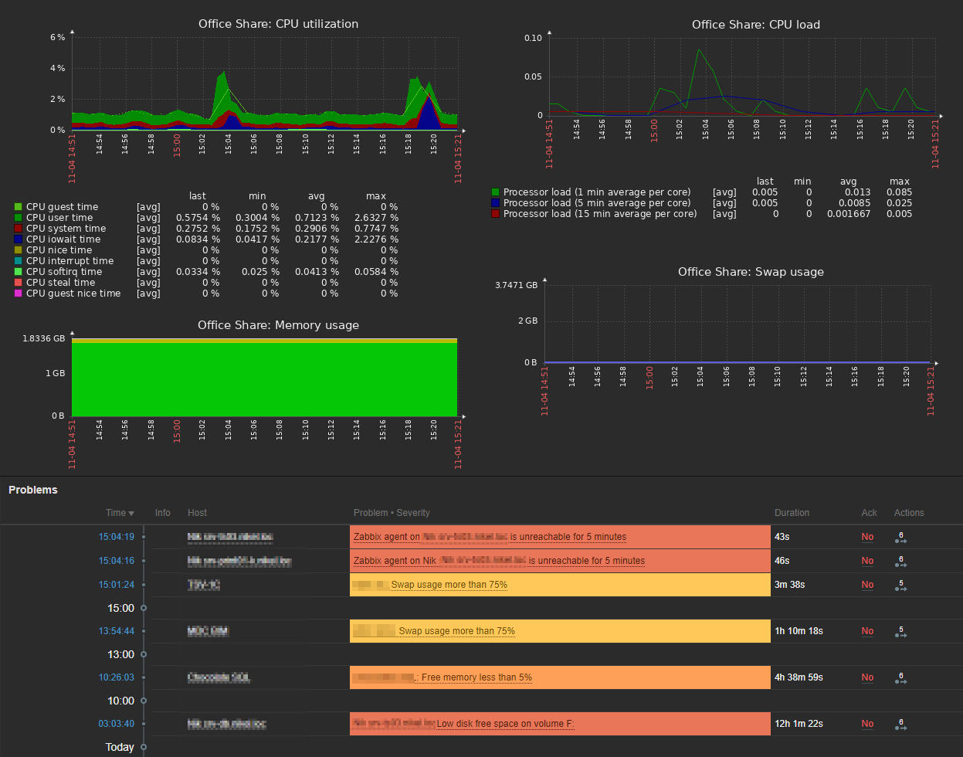Open actions icon for the 13:54:44 problem
963x757 pixels.
900,631
